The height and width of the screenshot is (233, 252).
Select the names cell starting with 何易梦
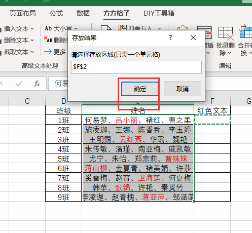[x=138, y=120]
